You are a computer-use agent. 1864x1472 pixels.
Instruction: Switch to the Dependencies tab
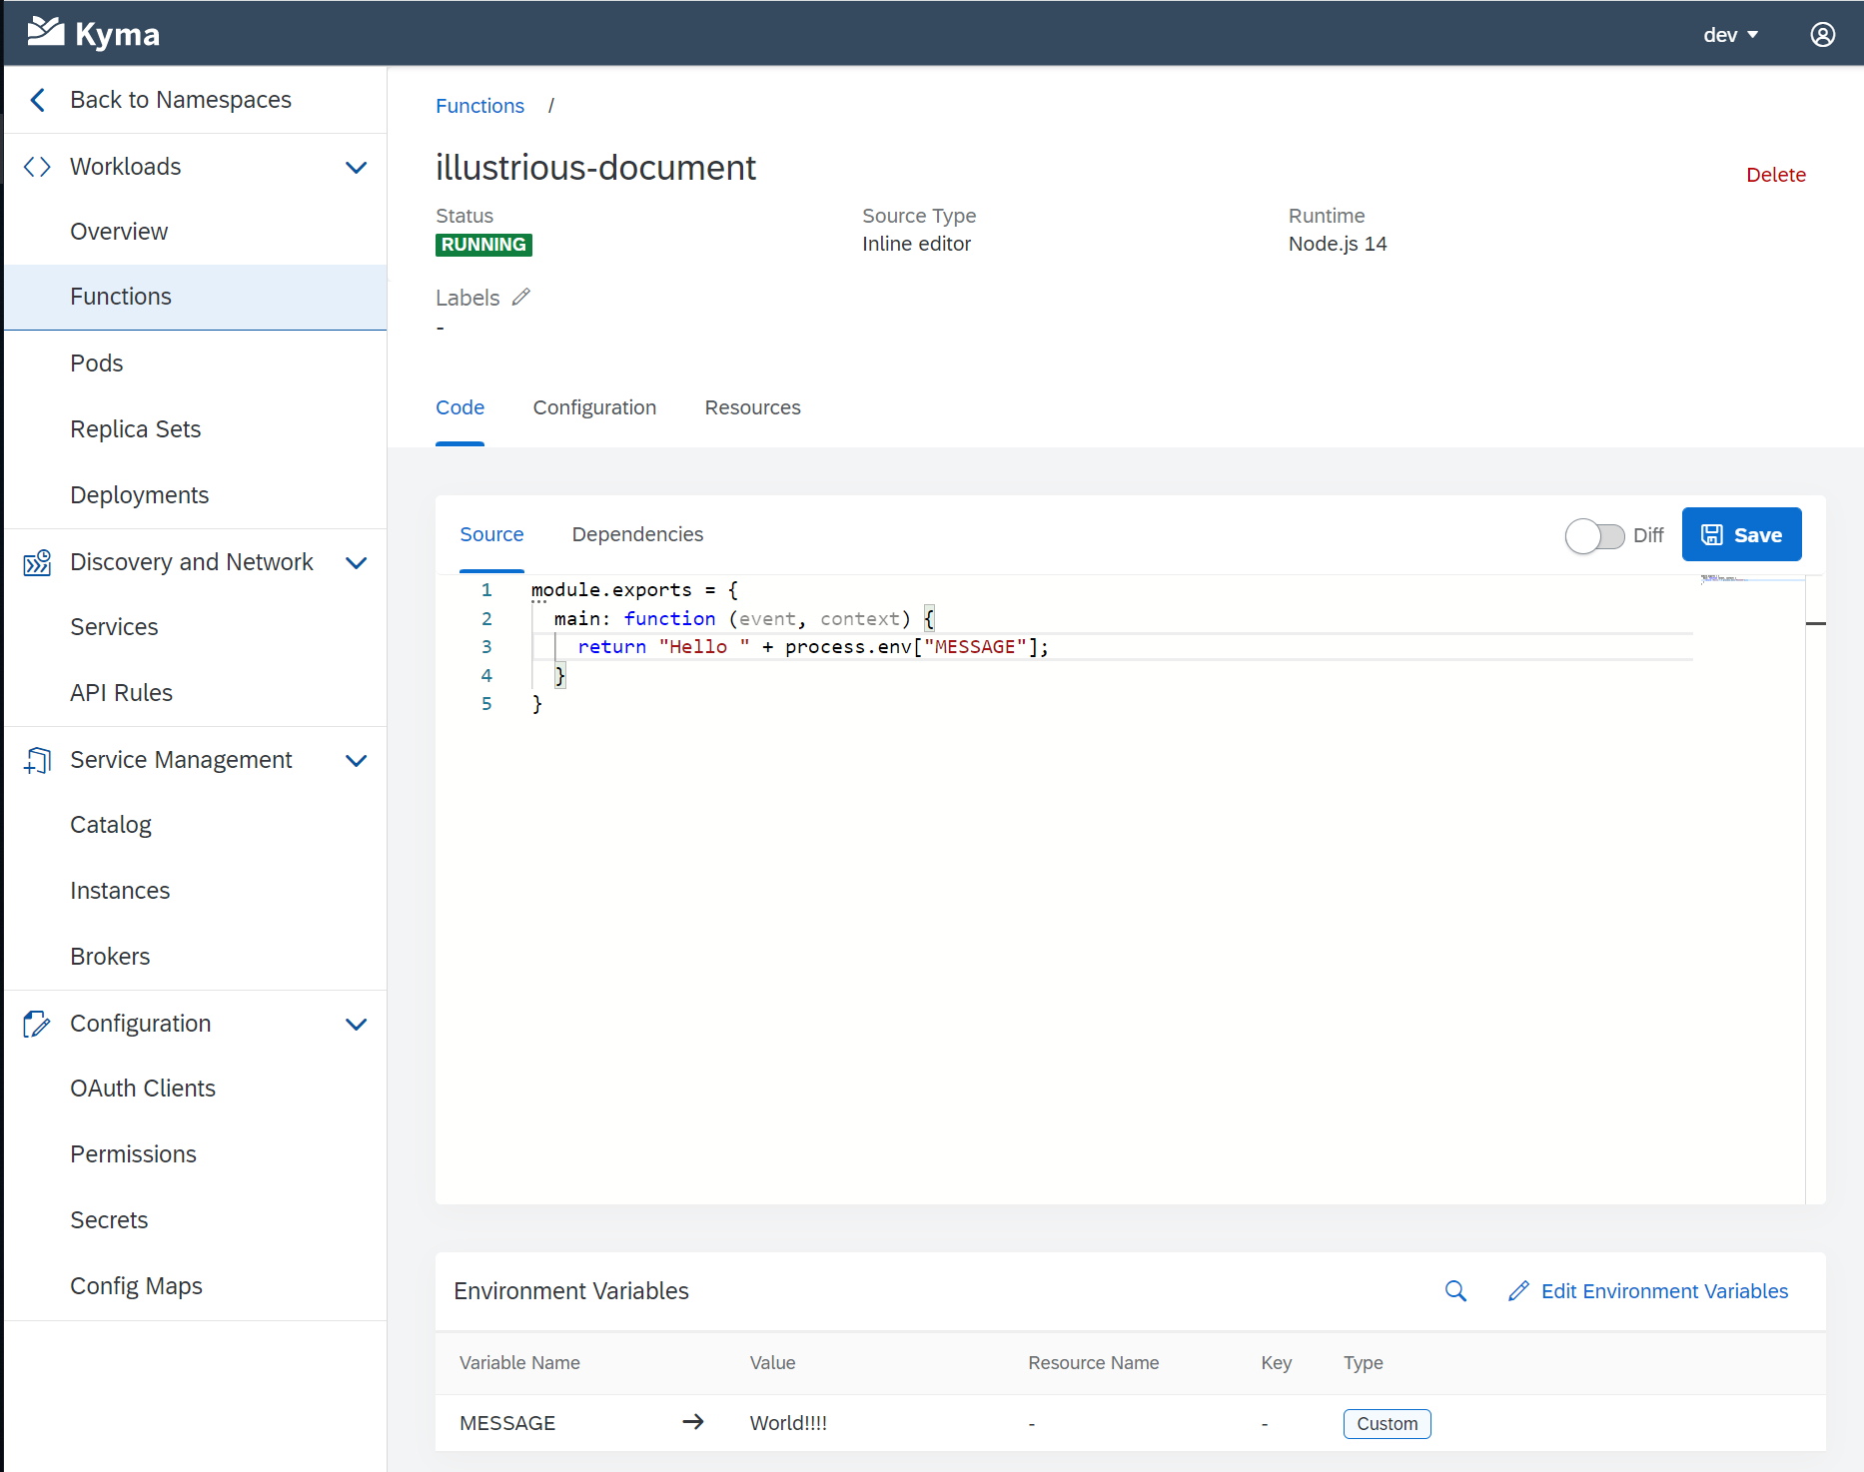(636, 534)
